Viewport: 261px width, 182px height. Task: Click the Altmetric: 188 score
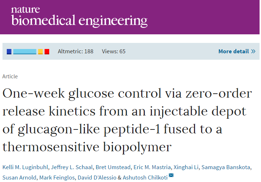(76, 51)
